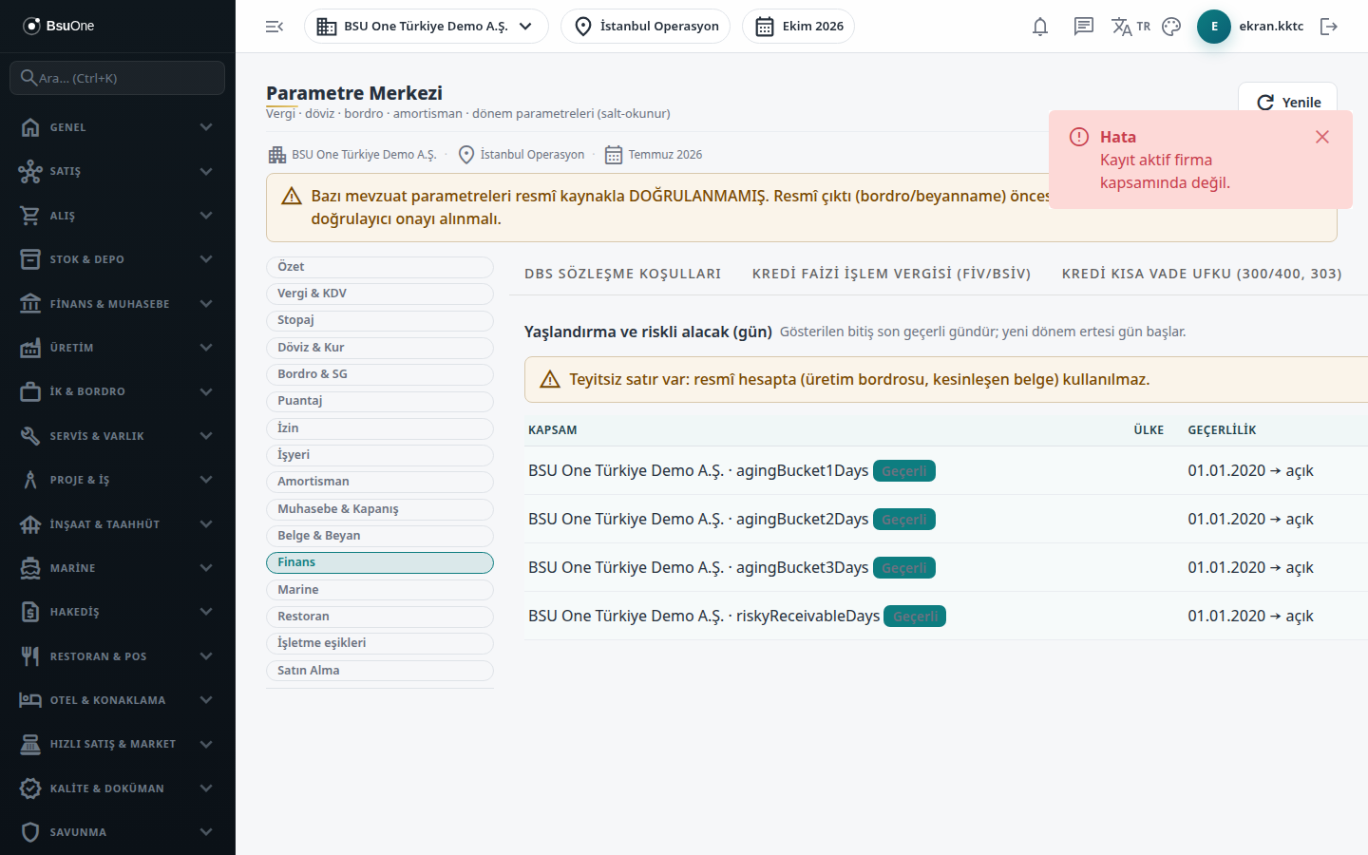1368x855 pixels.
Task: Open the Vergi & KDV category
Action: click(380, 294)
